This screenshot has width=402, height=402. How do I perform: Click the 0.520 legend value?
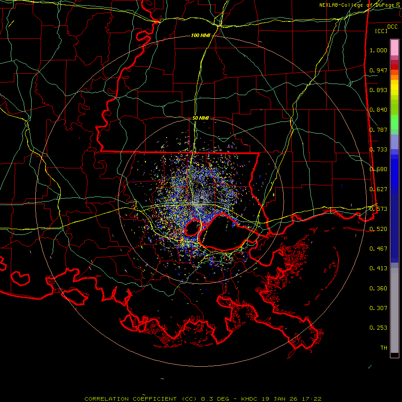378,229
